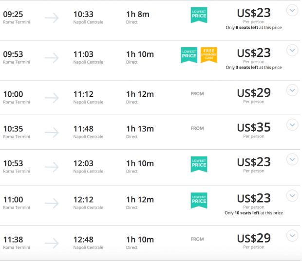Click the arrow icon in 11:38 row
The height and width of the screenshot is (261, 302).
(52, 244)
